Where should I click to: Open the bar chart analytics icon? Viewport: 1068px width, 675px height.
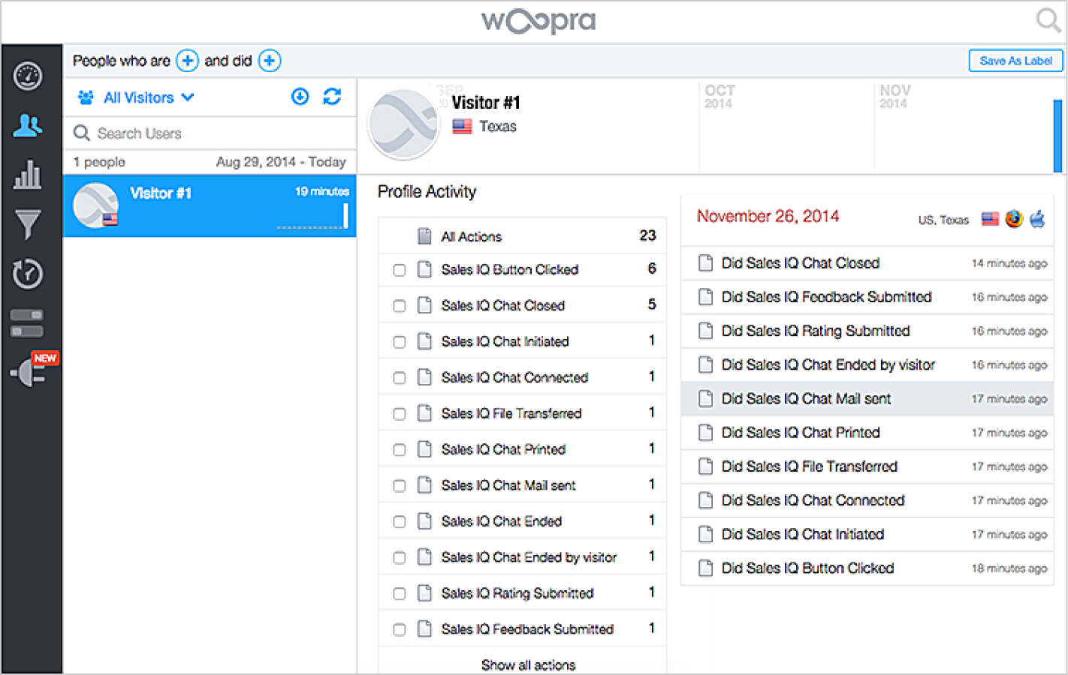[28, 174]
